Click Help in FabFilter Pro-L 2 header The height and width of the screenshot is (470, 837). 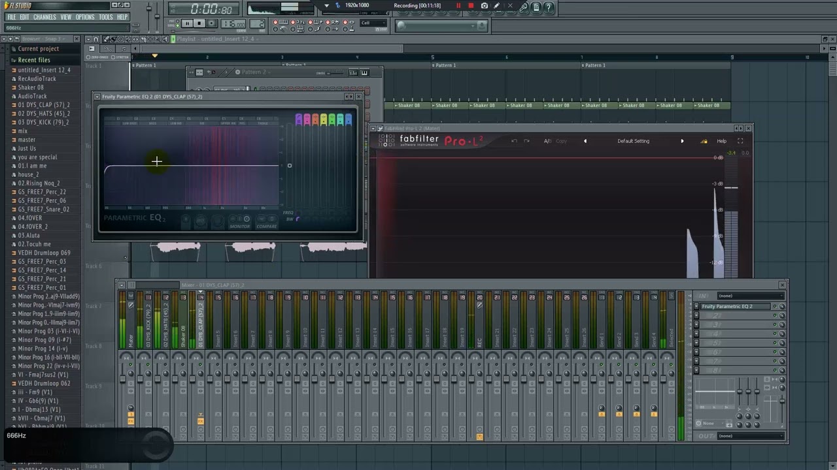(721, 141)
